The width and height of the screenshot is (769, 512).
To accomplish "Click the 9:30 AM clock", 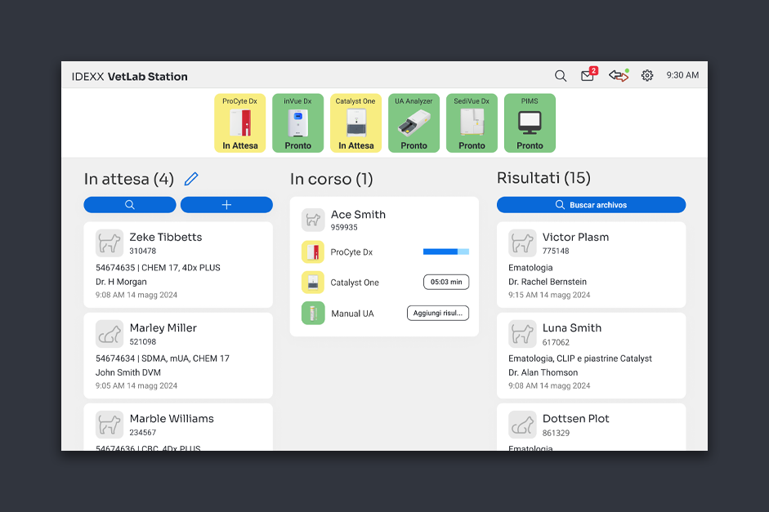I will [682, 75].
